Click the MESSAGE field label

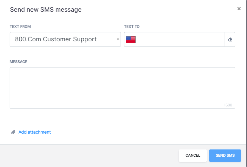pyautogui.click(x=19, y=62)
